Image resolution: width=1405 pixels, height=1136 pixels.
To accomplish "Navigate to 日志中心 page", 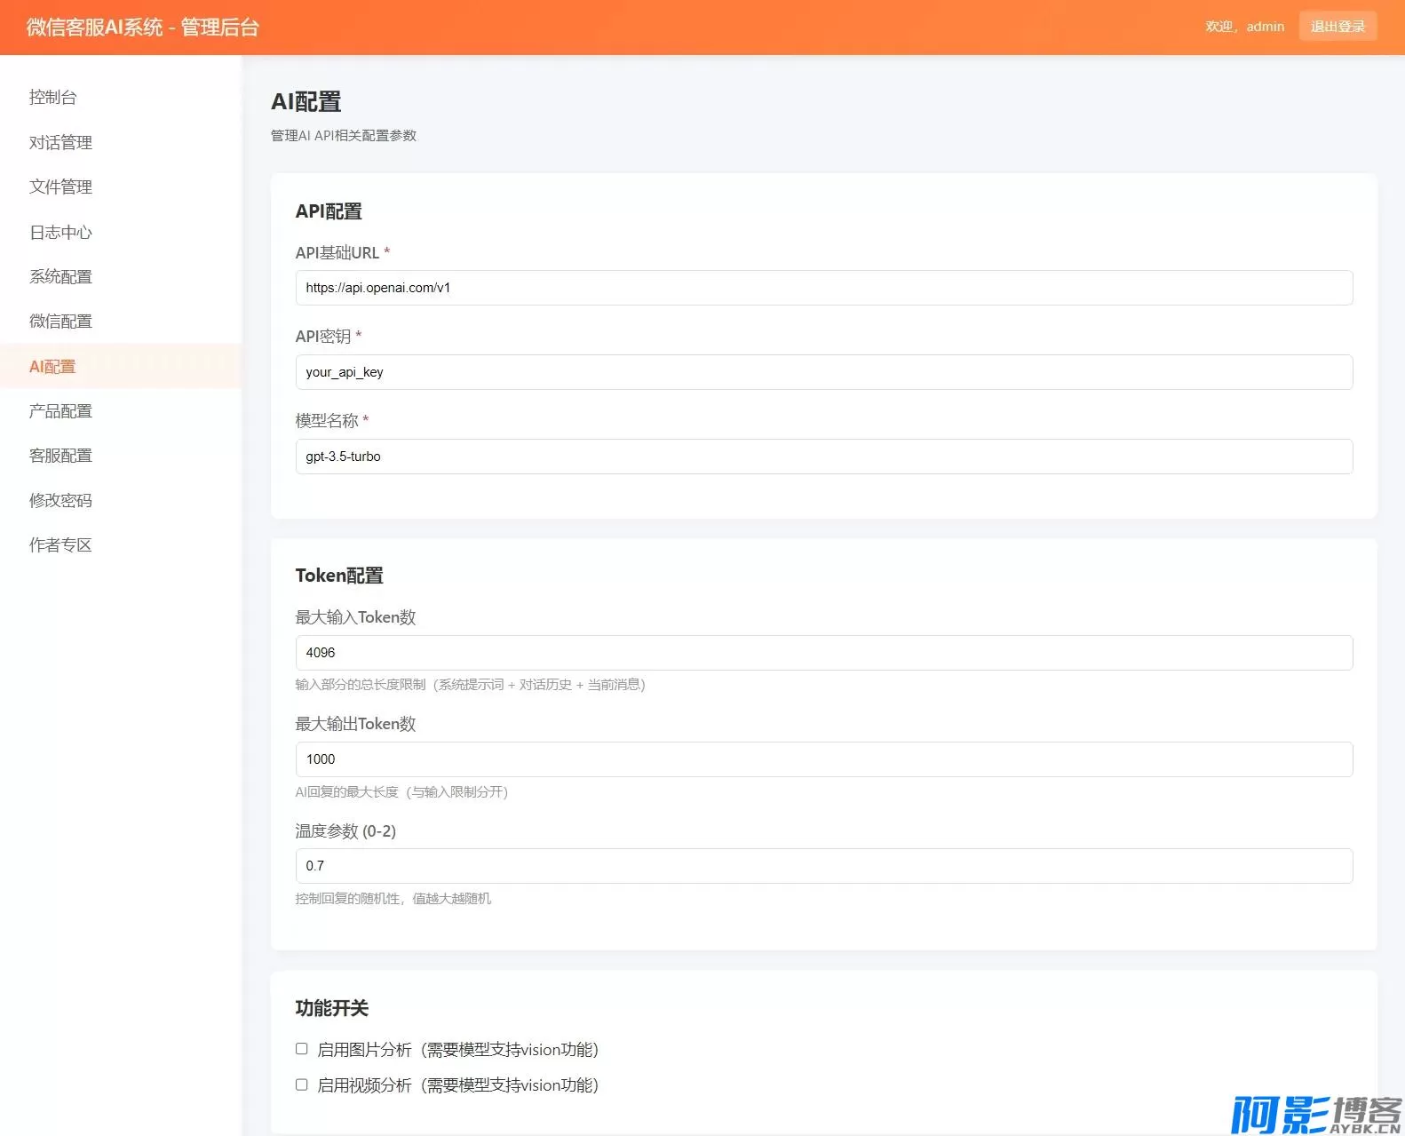I will (x=60, y=232).
